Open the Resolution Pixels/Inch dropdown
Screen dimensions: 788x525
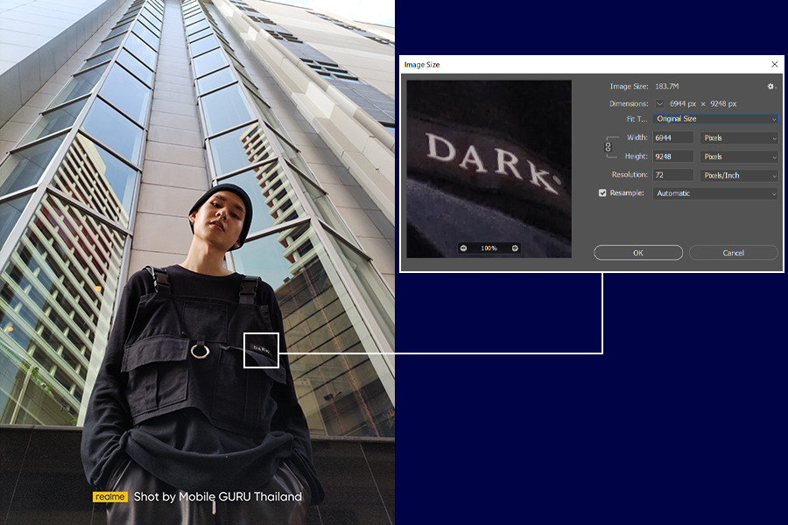pyautogui.click(x=739, y=175)
